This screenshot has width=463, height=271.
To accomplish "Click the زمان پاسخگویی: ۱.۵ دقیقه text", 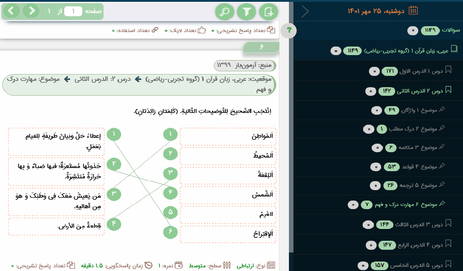I will tap(112, 266).
